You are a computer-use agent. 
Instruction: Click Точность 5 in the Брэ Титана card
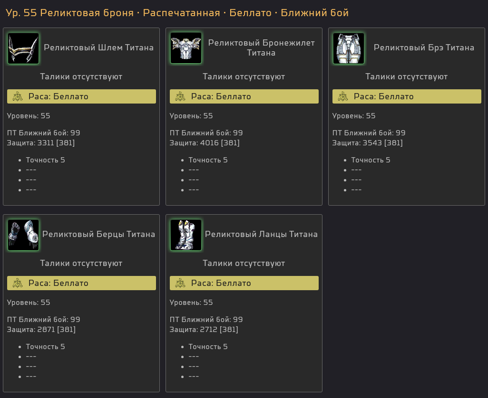(x=371, y=160)
